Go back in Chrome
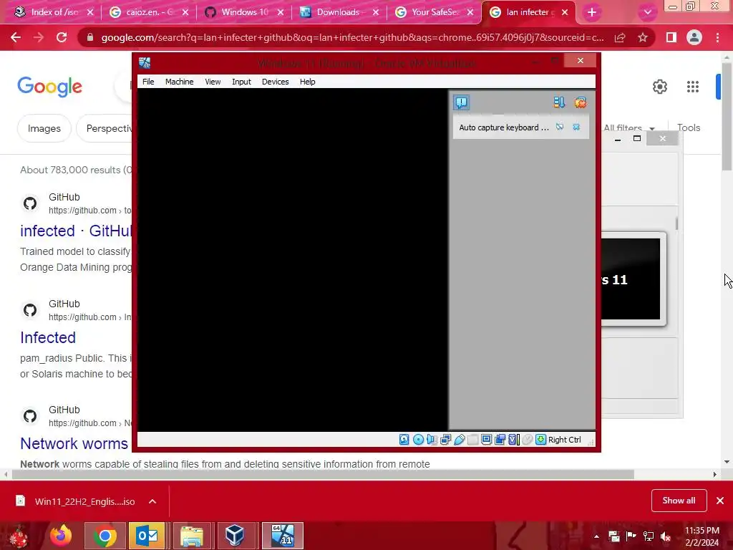733x550 pixels. tap(16, 37)
